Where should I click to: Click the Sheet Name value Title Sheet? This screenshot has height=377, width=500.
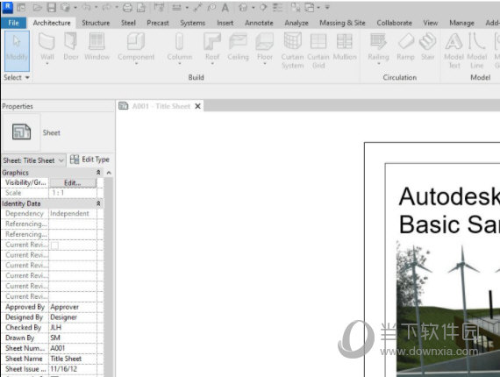click(x=73, y=359)
